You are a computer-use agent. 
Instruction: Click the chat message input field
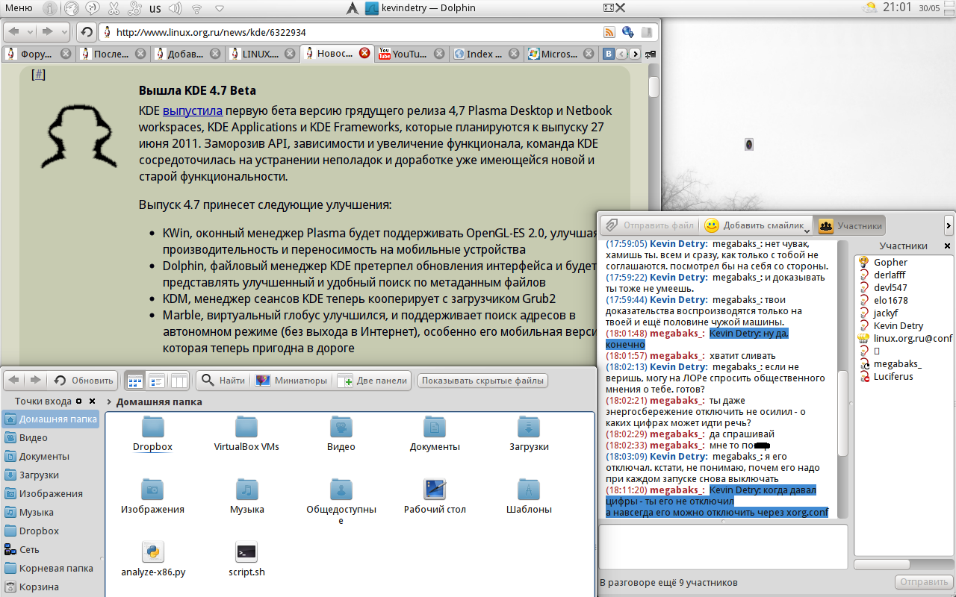click(x=723, y=548)
